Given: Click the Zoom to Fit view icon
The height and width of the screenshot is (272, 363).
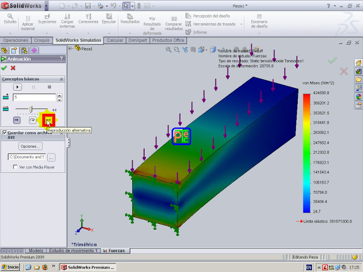Looking at the screenshot, I should click(x=168, y=49).
